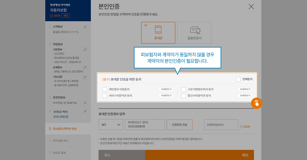
Task: Check the 전체동의 checkbox
Action: click(x=238, y=79)
